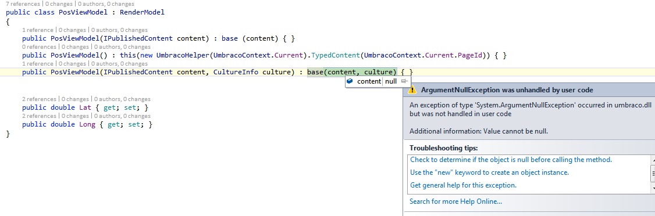The width and height of the screenshot is (655, 216).
Task: Open '0 references' CodeLens above parameterless constructor
Action: point(39,46)
